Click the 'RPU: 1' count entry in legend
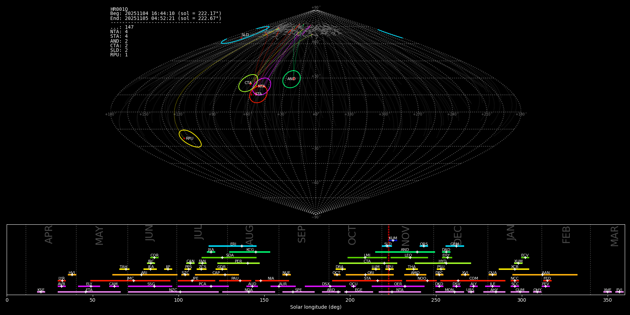 click(119, 55)
